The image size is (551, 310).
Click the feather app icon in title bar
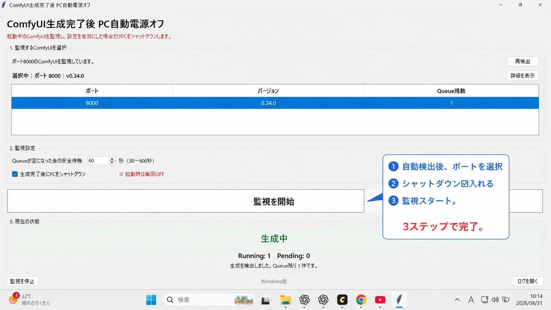click(4, 5)
